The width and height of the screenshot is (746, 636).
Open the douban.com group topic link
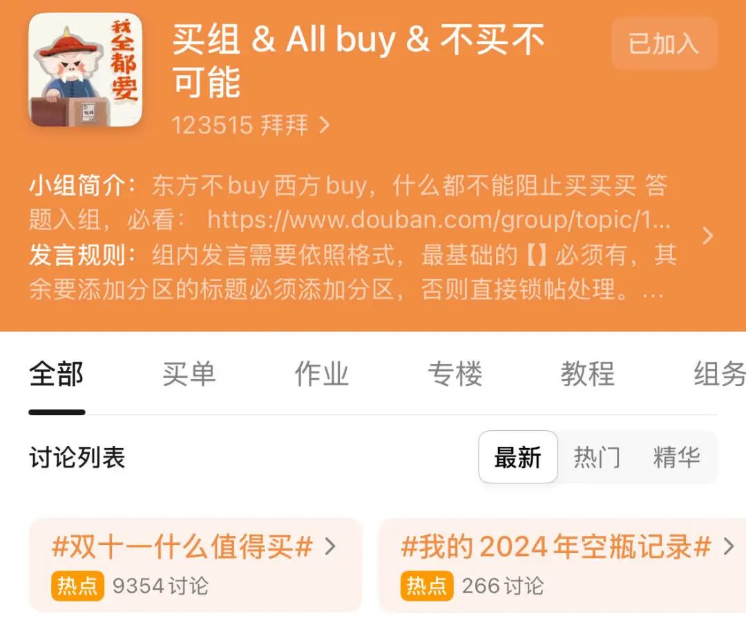coord(439,220)
